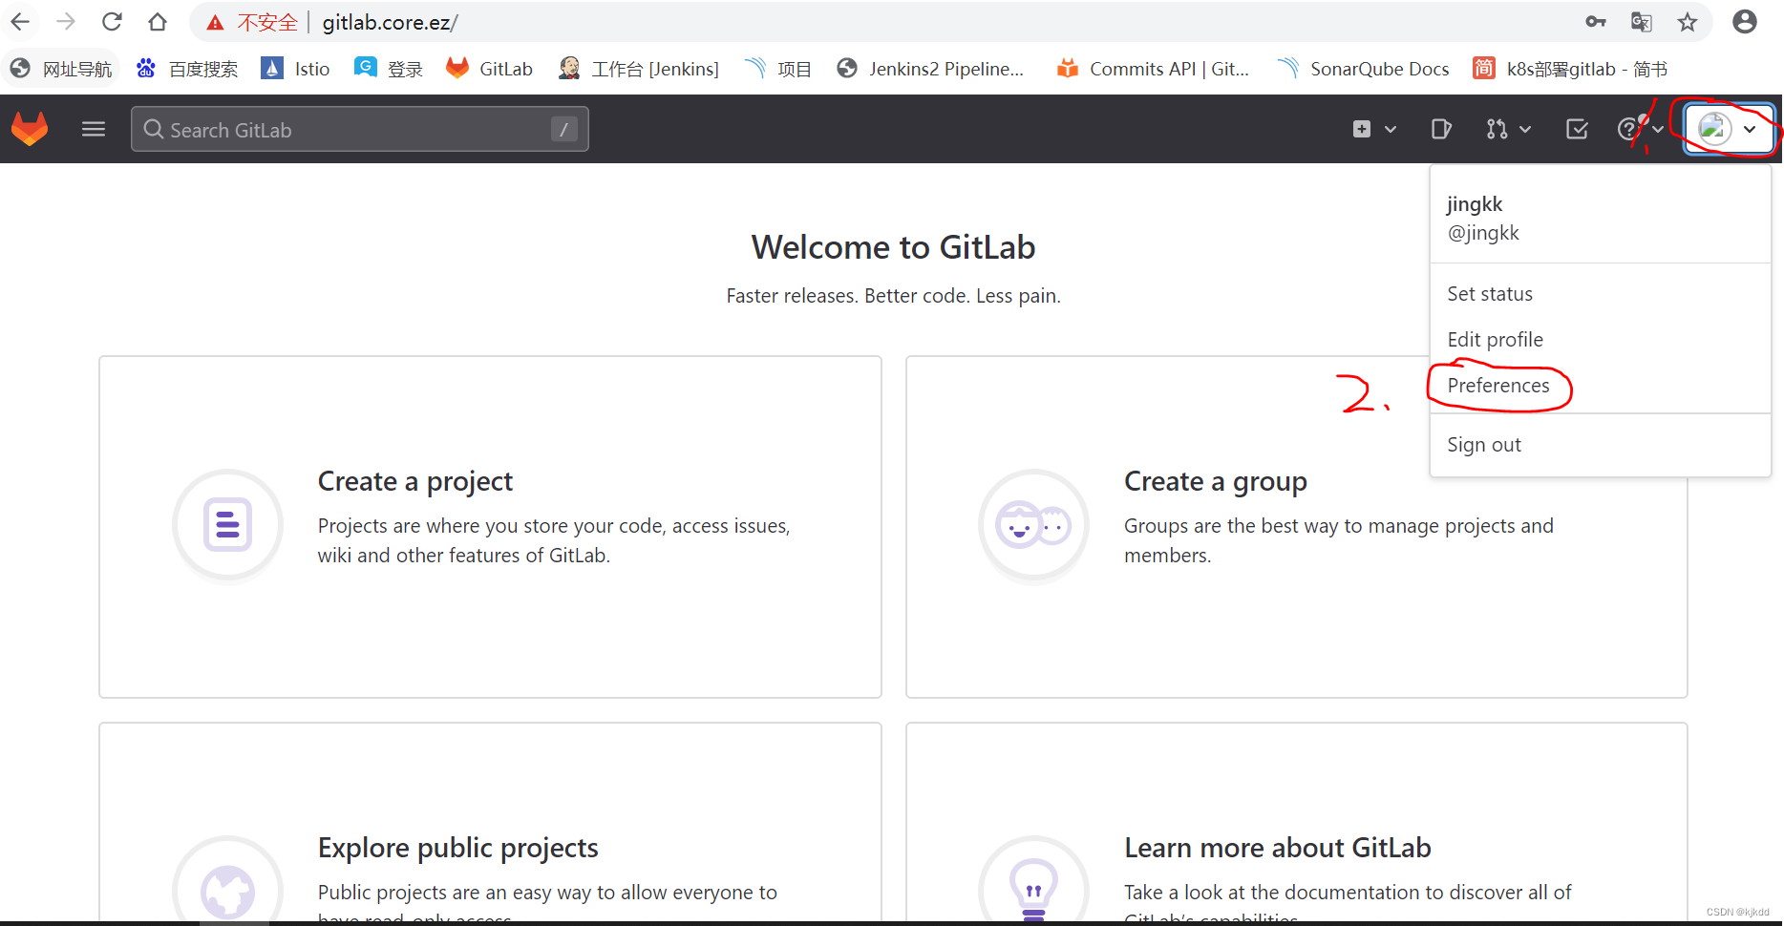Click the Create a project document icon
Image resolution: width=1784 pixels, height=926 pixels.
(x=227, y=525)
